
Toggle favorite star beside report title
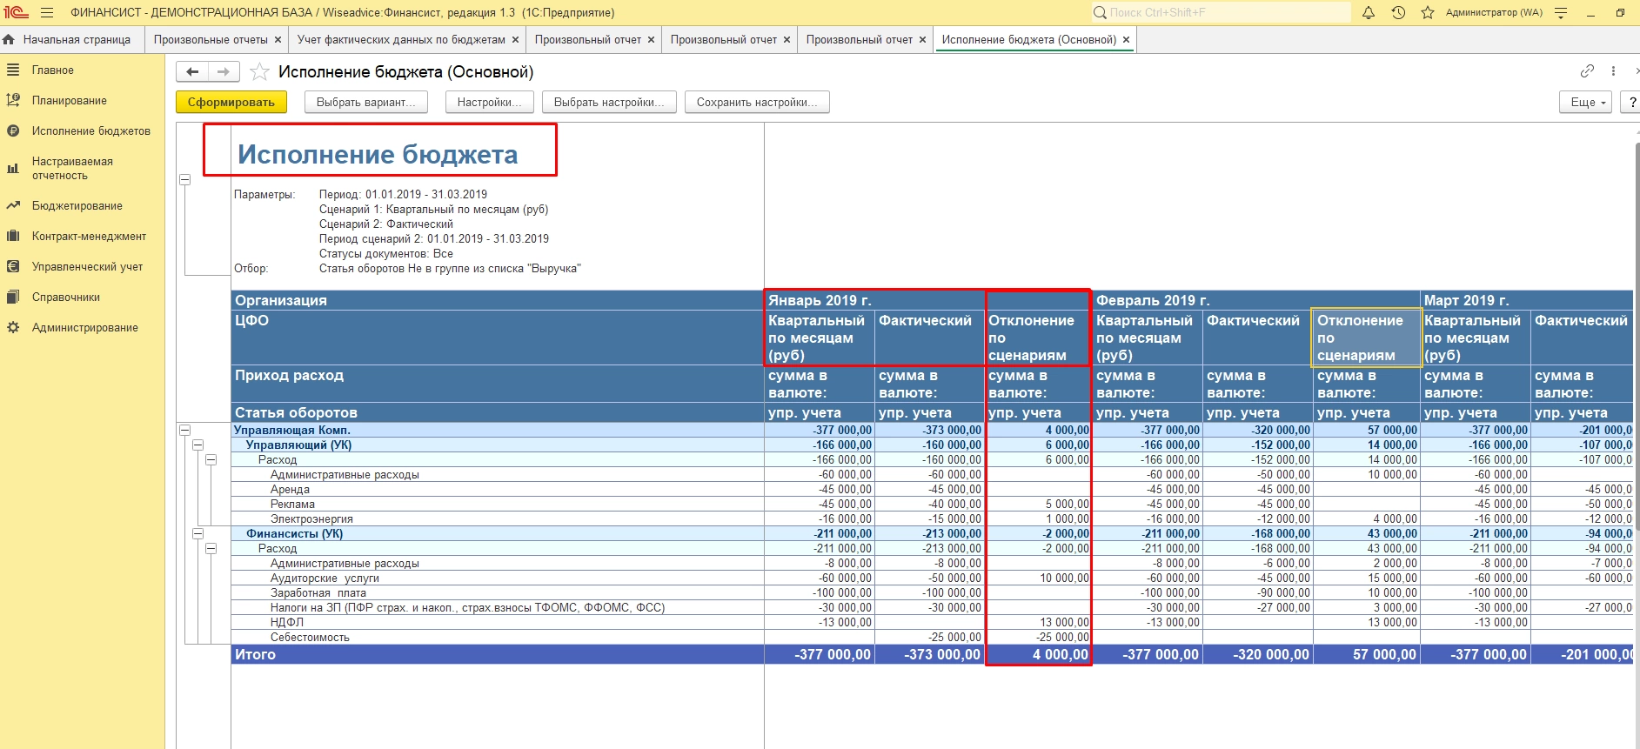pos(259,72)
